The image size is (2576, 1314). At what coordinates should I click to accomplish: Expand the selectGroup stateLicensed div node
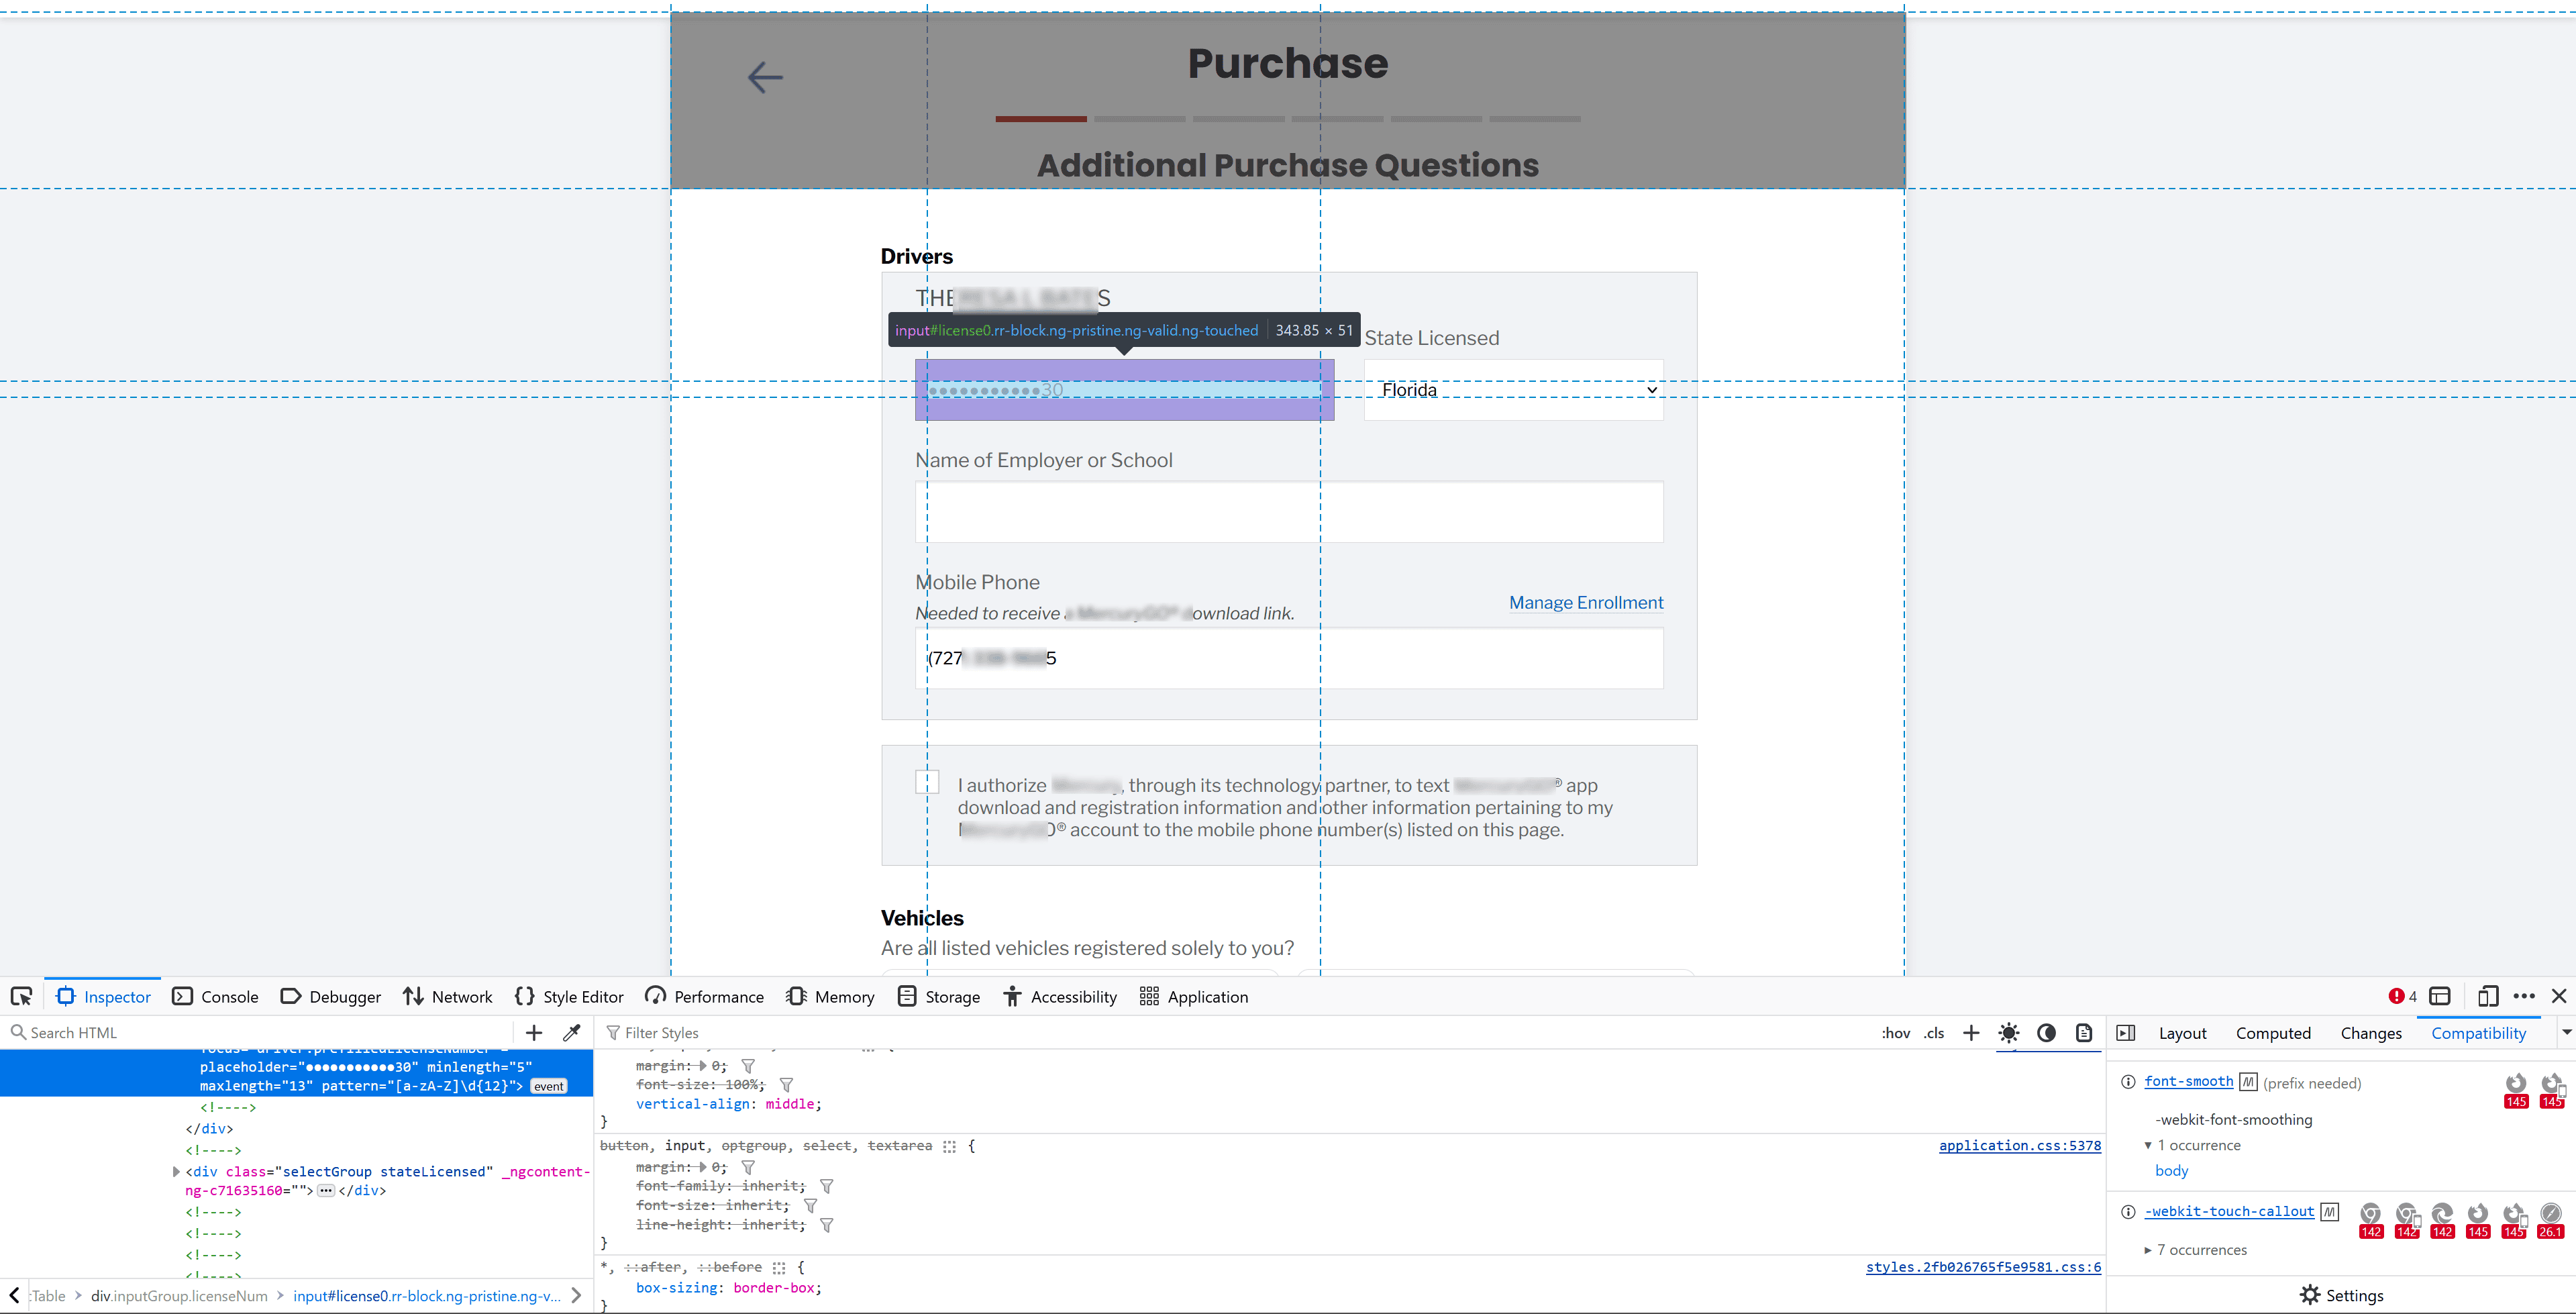coord(177,1171)
